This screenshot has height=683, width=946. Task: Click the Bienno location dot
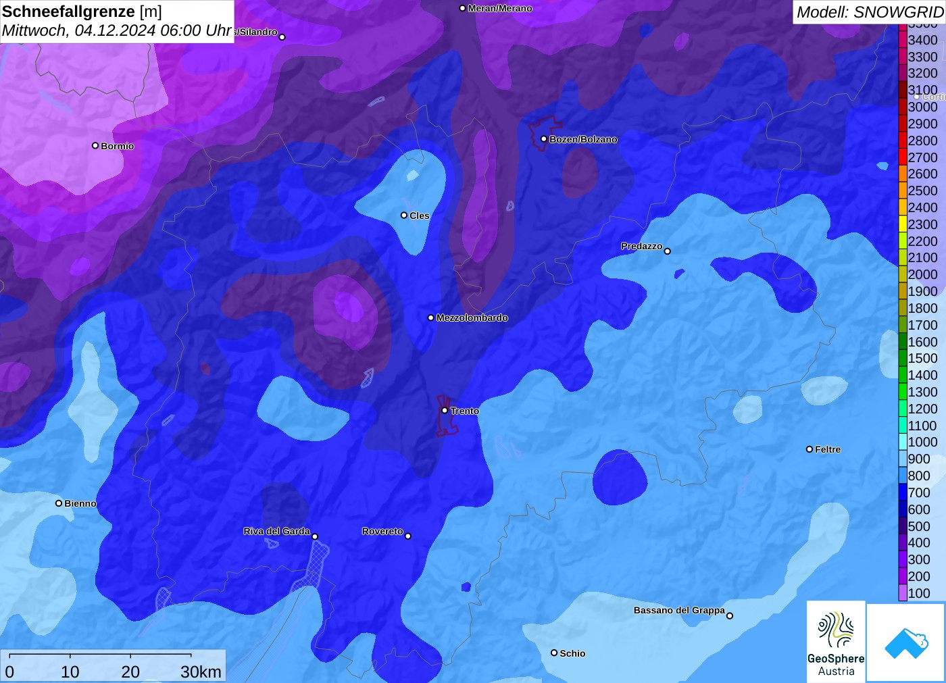pos(59,503)
